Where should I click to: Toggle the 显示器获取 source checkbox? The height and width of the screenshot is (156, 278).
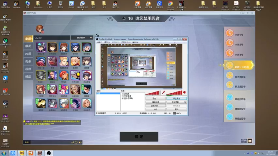pos(123,98)
